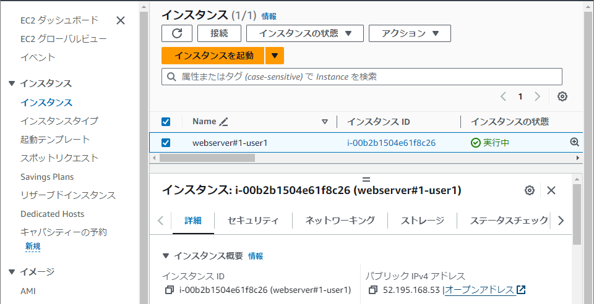Toggle the select-all instances header checkbox
The image size is (594, 304).
166,122
